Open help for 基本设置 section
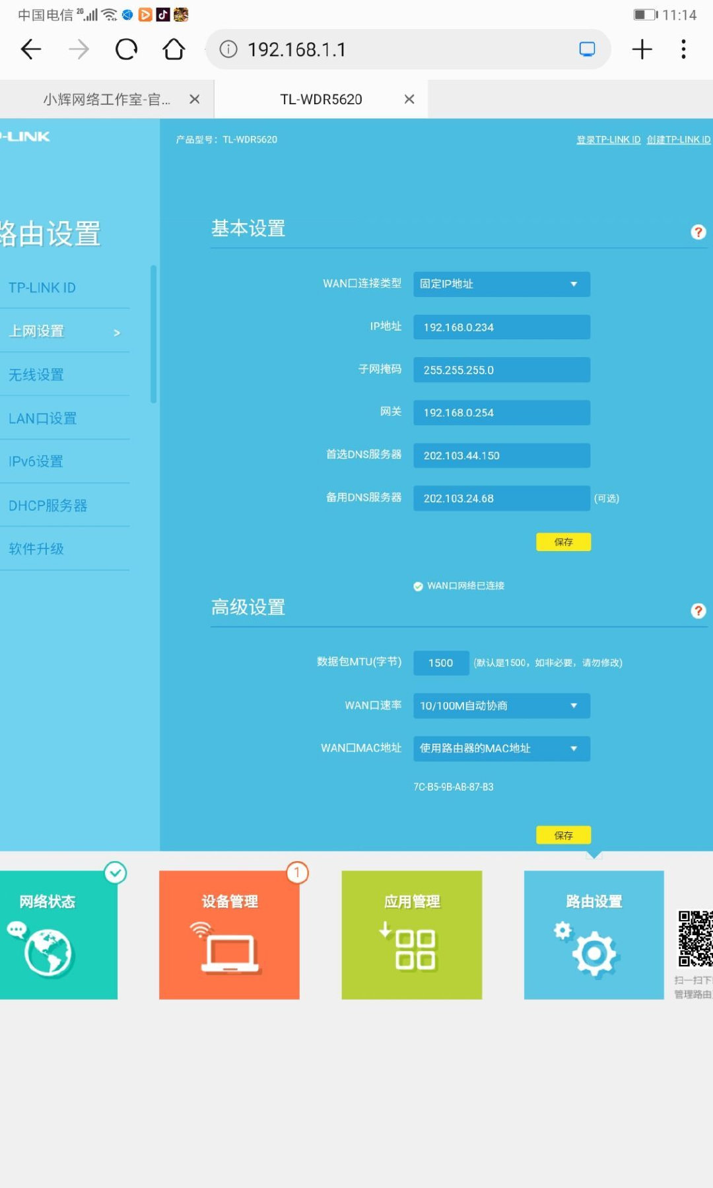The width and height of the screenshot is (713, 1188). coord(698,232)
